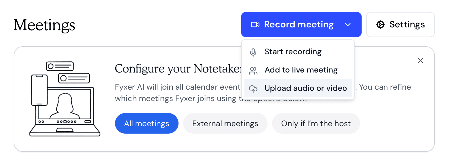Expand the Record meeting dropdown chevron
The height and width of the screenshot is (165, 454).
click(x=348, y=25)
